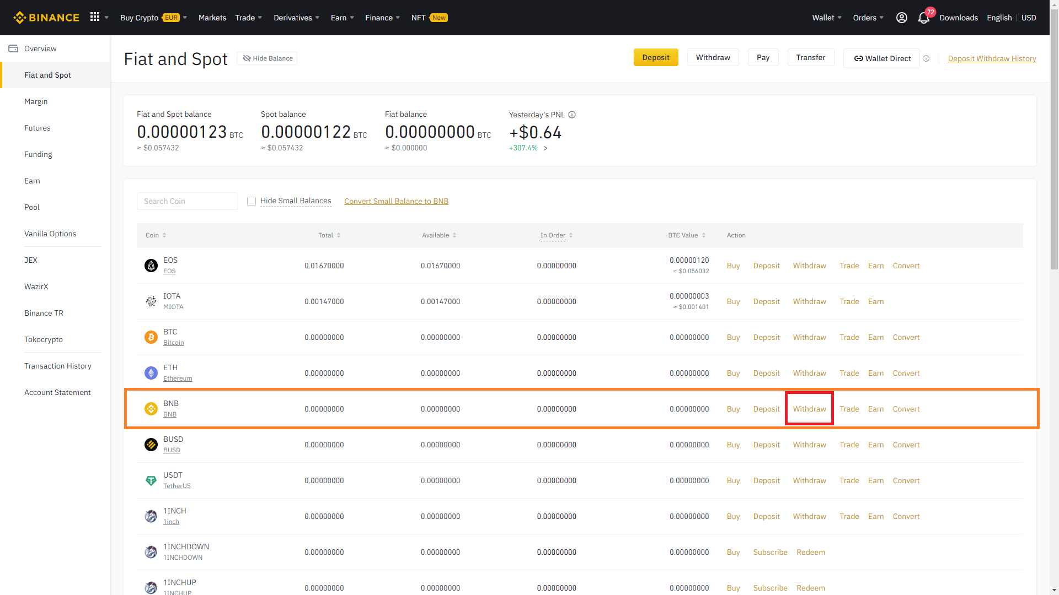Go to Transaction History sidebar item
Viewport: 1059px width, 595px height.
(x=58, y=366)
